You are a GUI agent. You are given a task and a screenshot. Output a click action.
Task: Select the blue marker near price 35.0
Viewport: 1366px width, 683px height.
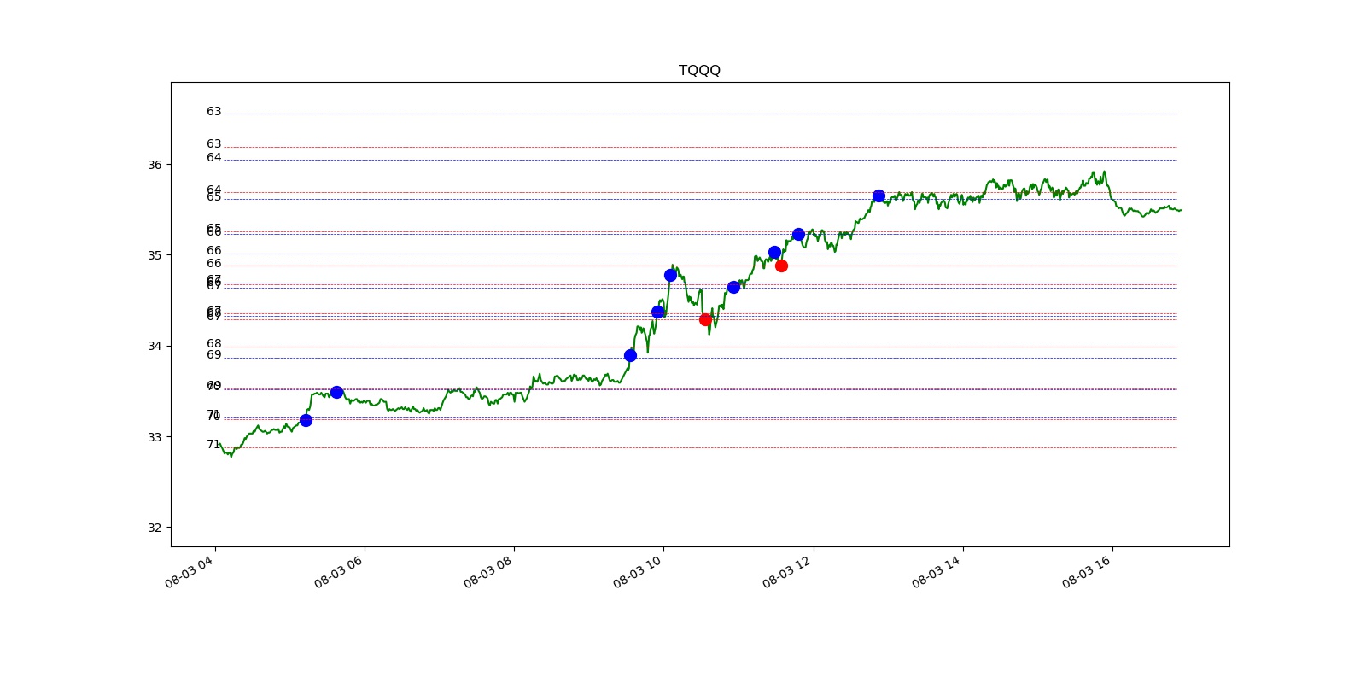(x=774, y=252)
